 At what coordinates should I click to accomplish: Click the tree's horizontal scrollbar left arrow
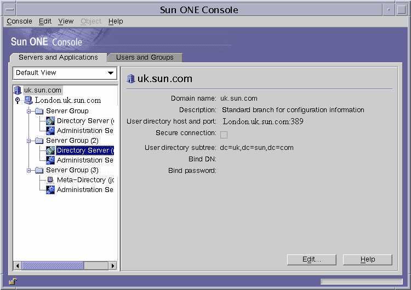tap(18, 266)
